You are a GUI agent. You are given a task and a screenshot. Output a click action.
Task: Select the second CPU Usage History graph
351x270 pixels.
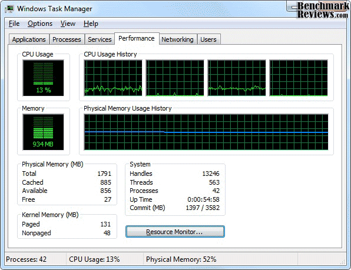pos(175,78)
